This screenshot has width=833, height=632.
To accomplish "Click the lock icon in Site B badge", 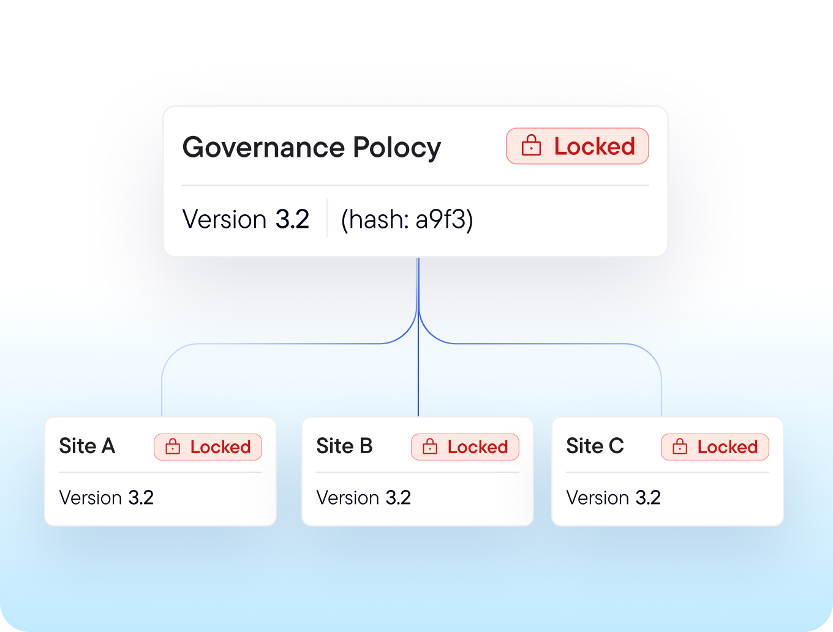I will pyautogui.click(x=430, y=446).
